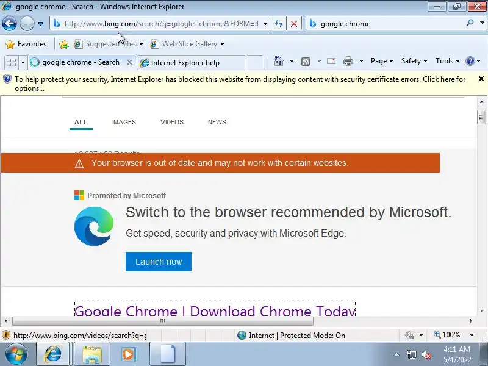
Task: Click the status bar privacy report icon
Action: point(409,335)
